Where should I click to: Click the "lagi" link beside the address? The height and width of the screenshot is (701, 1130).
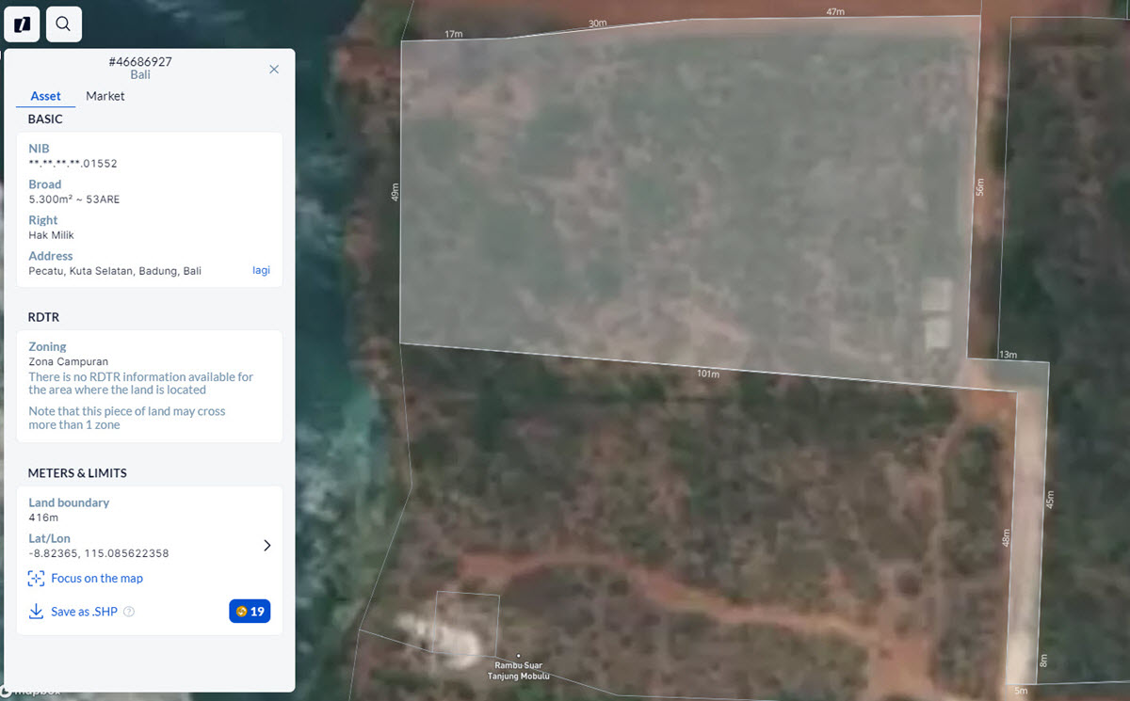coord(261,270)
